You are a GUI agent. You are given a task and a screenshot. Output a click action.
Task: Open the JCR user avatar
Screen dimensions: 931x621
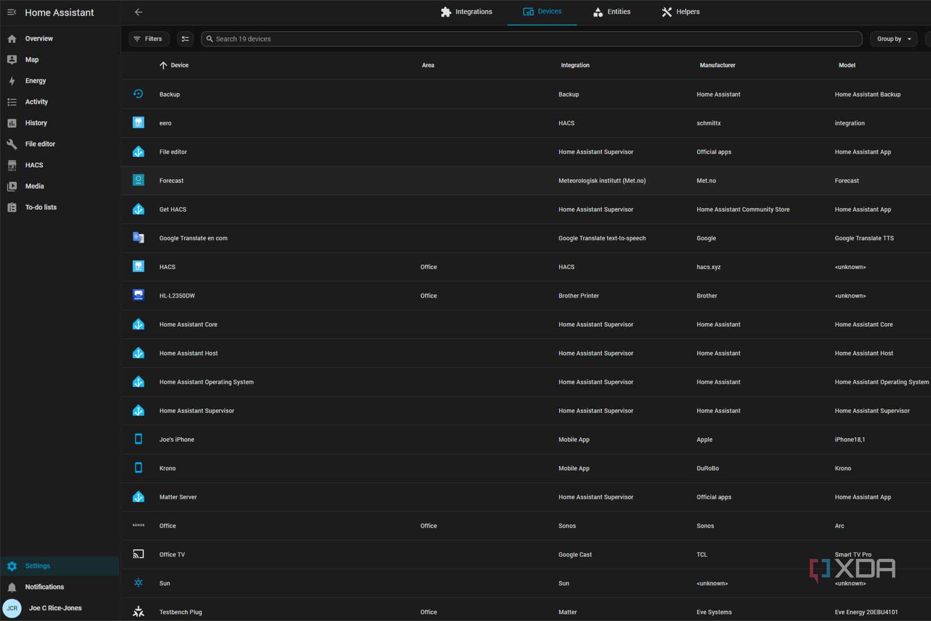pos(12,608)
